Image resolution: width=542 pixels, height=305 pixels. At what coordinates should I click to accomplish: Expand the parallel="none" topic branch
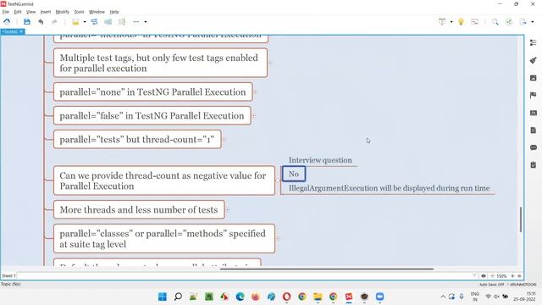click(x=256, y=92)
